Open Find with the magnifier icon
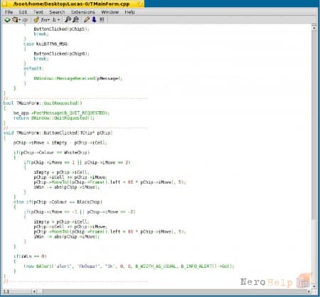The image size is (320, 297). (68, 20)
